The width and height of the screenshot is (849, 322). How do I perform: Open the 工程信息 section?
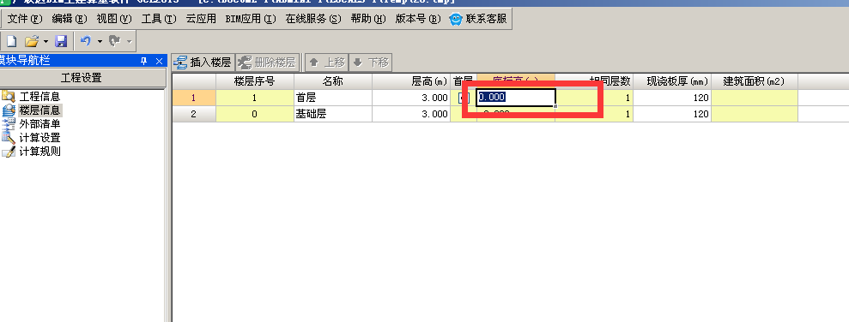tap(32, 97)
